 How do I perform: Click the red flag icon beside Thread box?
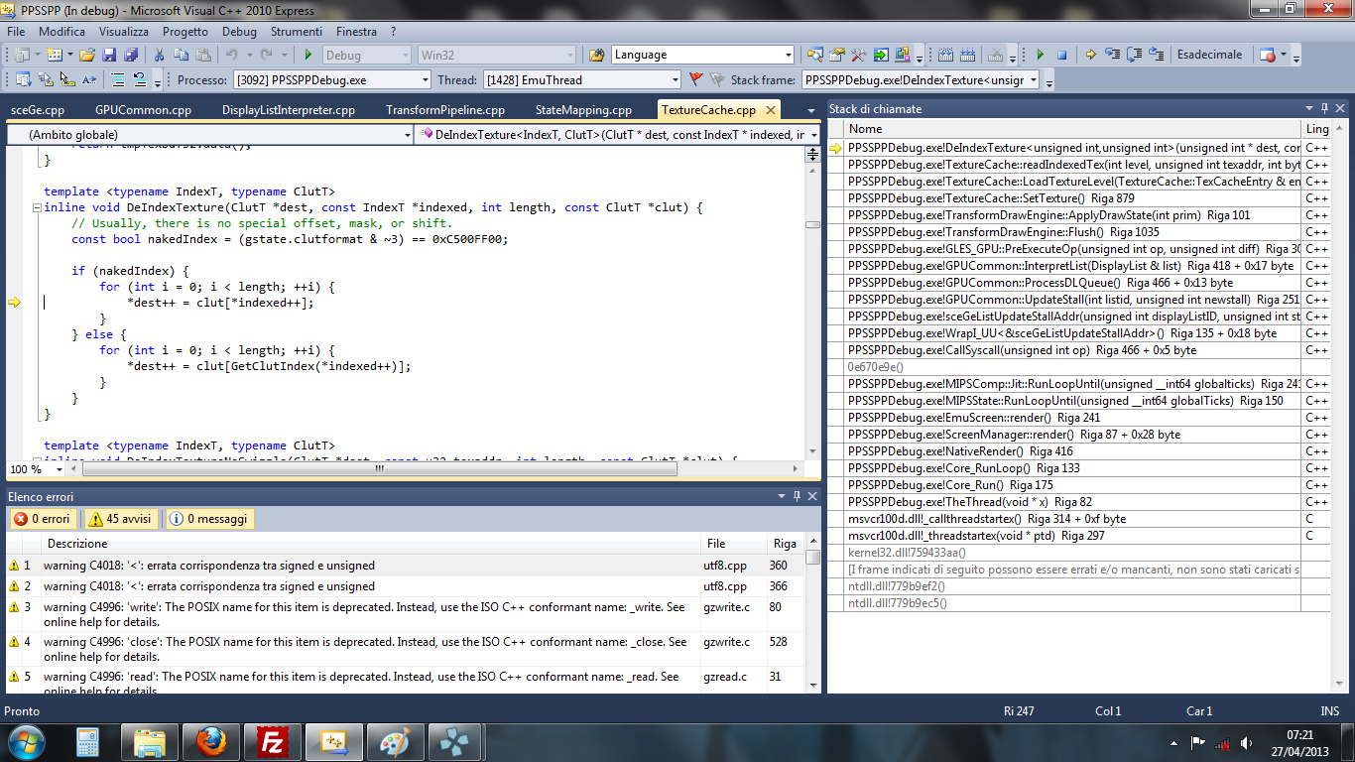point(696,79)
